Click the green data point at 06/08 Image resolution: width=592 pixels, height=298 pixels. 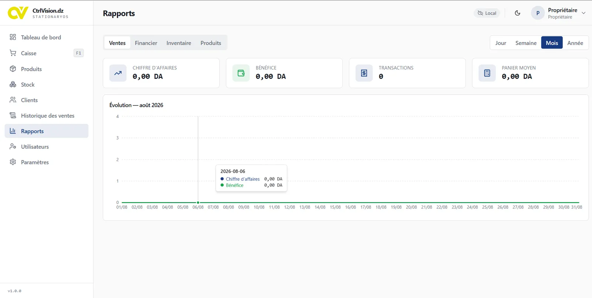click(x=198, y=202)
